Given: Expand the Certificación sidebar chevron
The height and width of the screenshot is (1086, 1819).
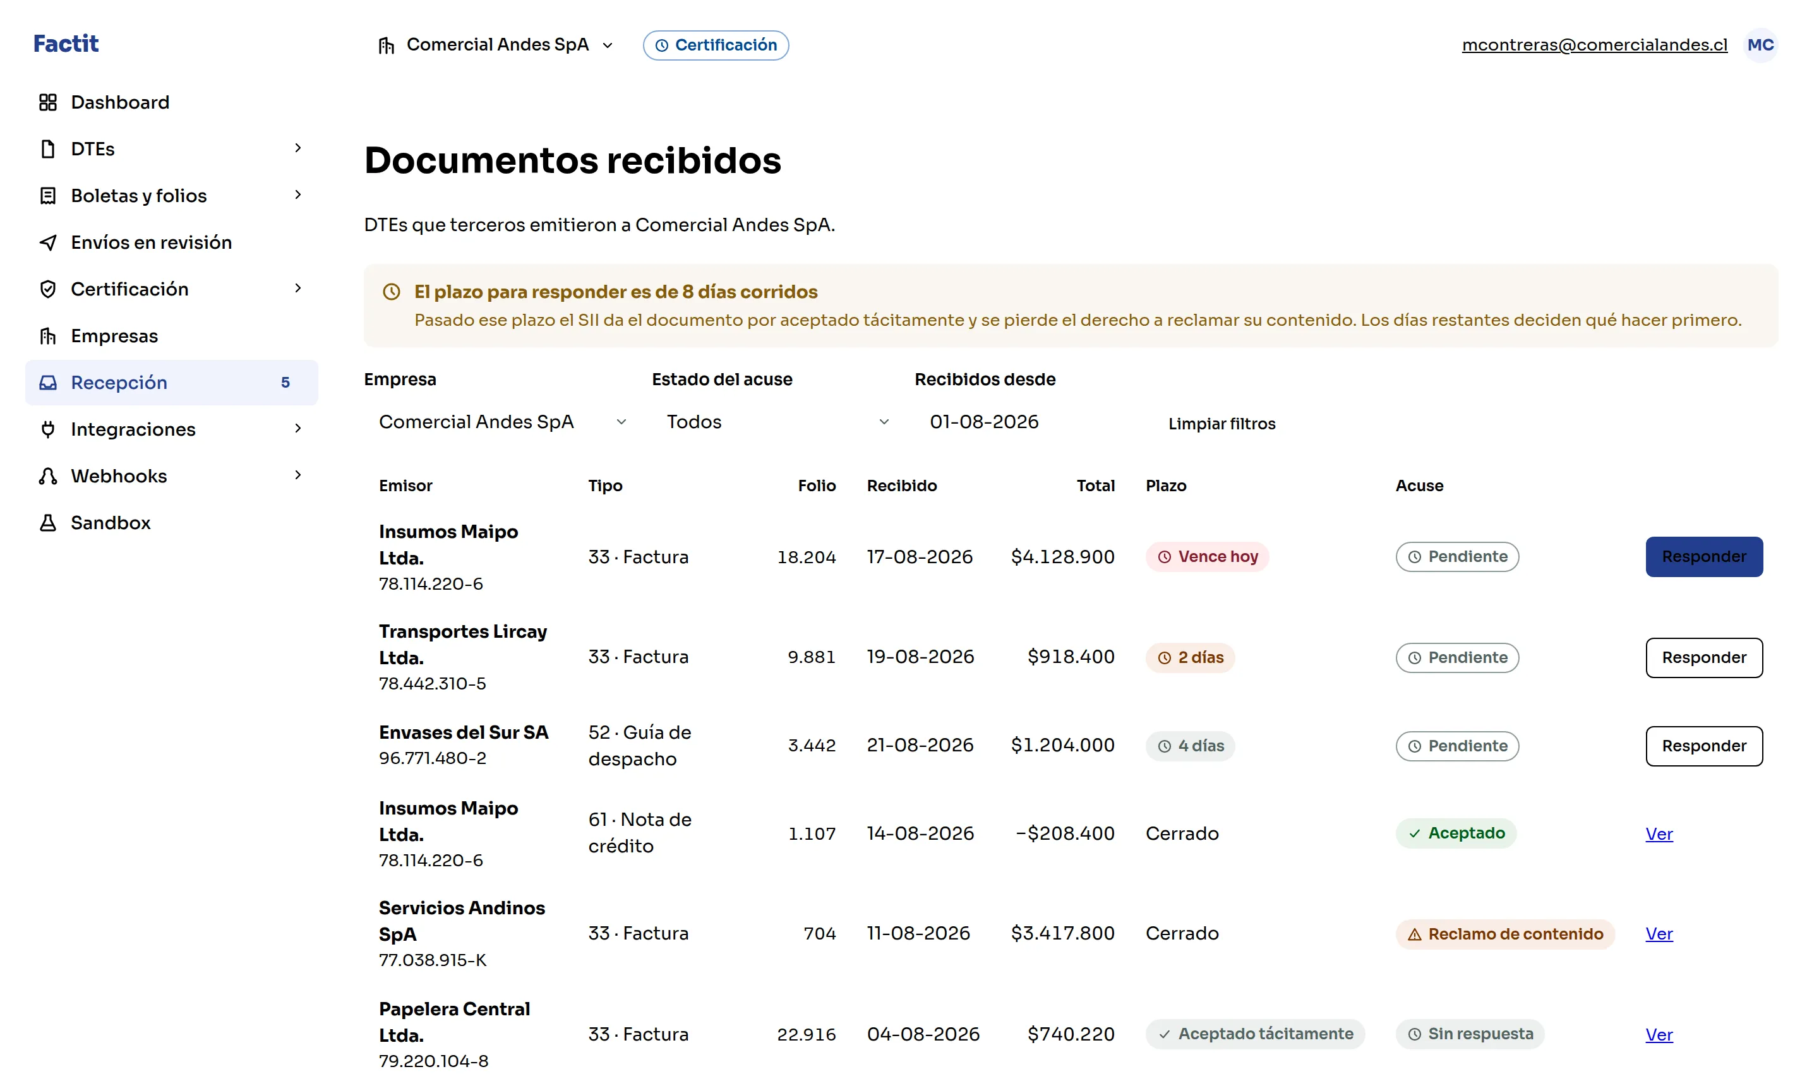Looking at the screenshot, I should click(x=298, y=289).
